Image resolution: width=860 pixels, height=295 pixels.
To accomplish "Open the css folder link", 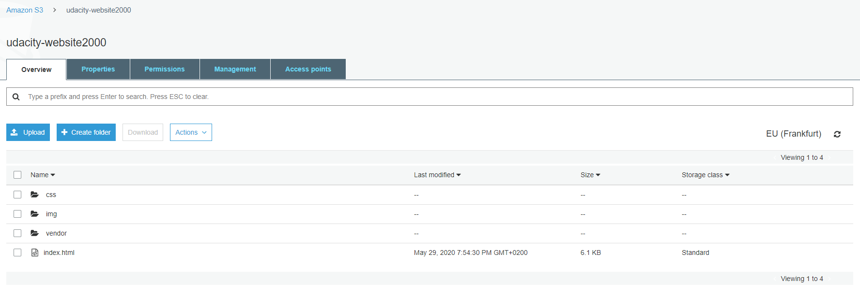I will click(x=51, y=195).
